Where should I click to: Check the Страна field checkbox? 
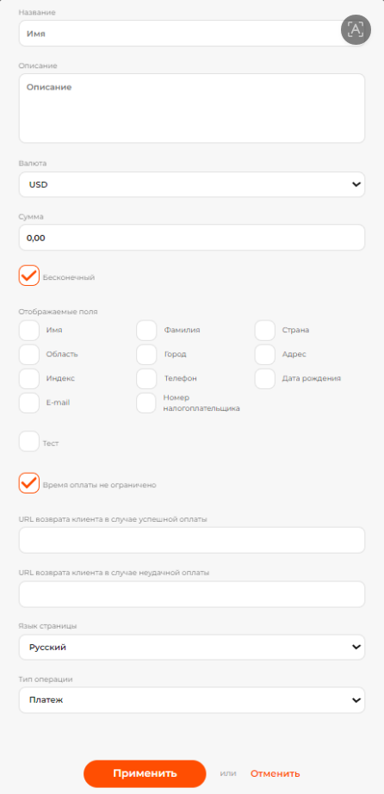coord(265,330)
